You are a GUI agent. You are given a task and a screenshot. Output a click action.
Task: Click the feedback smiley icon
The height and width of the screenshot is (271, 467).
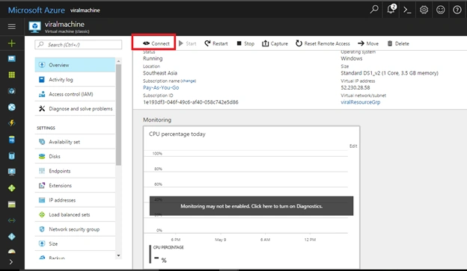441,10
